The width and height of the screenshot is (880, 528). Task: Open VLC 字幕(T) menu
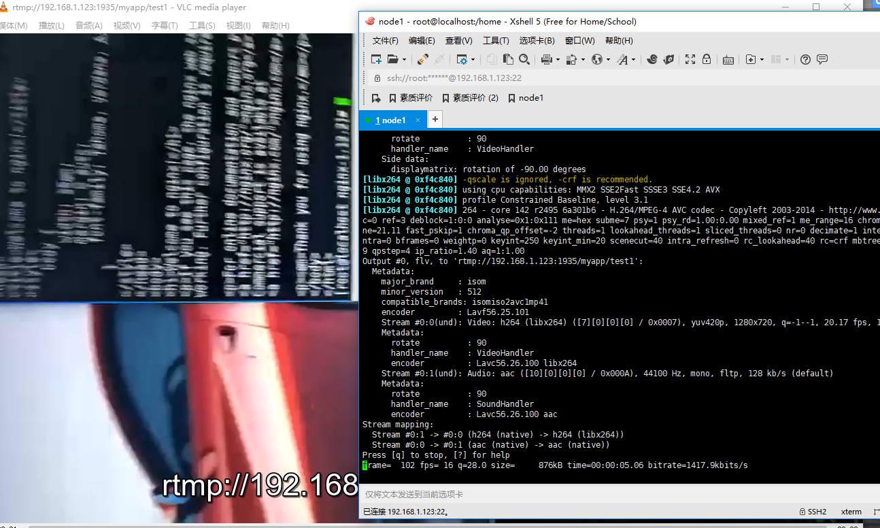pos(165,26)
